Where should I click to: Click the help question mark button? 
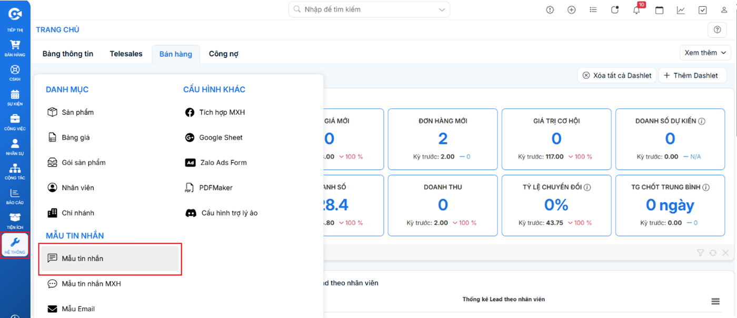pyautogui.click(x=717, y=29)
